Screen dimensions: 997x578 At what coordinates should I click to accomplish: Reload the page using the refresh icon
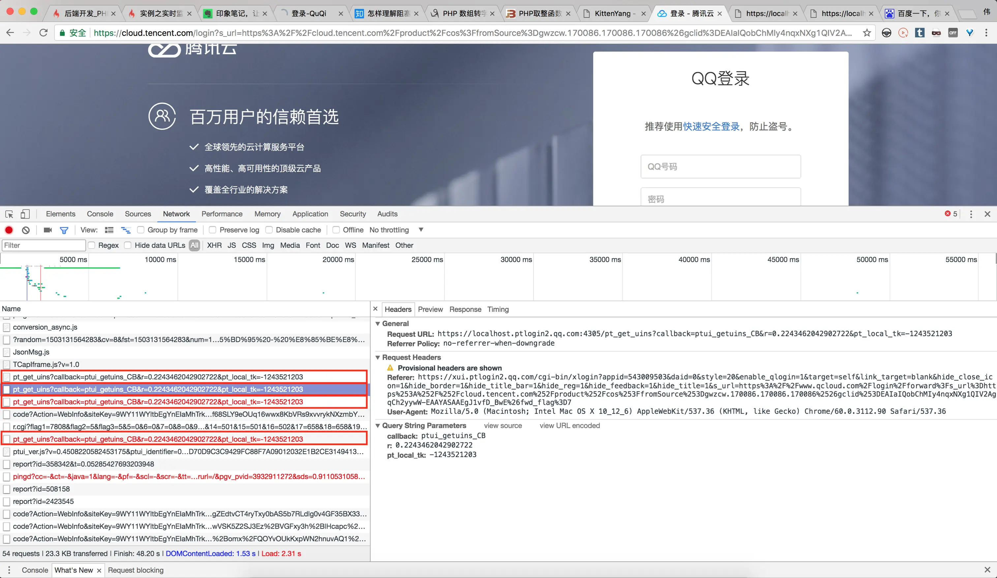44,33
